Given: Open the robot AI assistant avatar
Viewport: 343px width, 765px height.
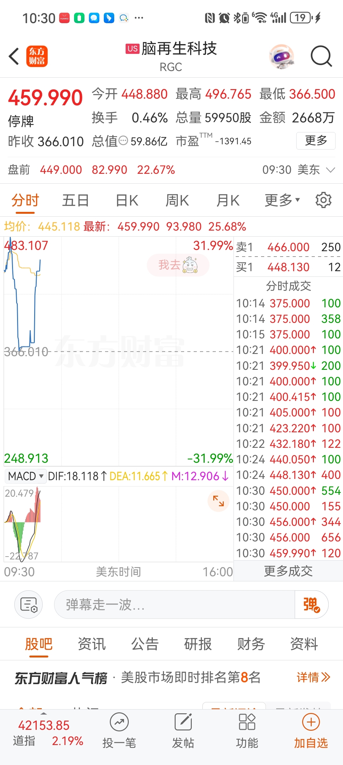Looking at the screenshot, I should coord(281,56).
